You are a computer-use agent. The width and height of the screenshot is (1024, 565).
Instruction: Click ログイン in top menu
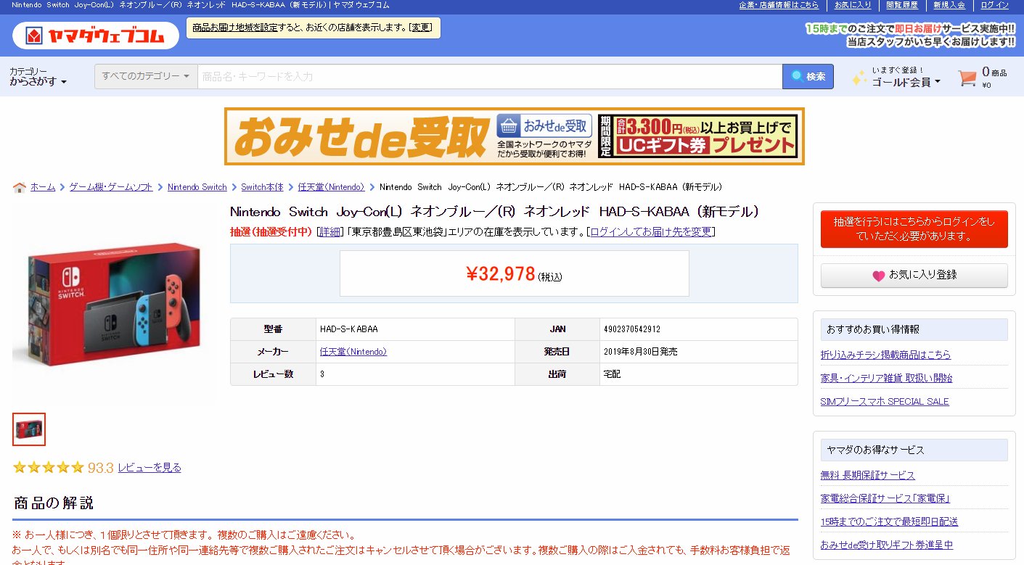point(994,5)
